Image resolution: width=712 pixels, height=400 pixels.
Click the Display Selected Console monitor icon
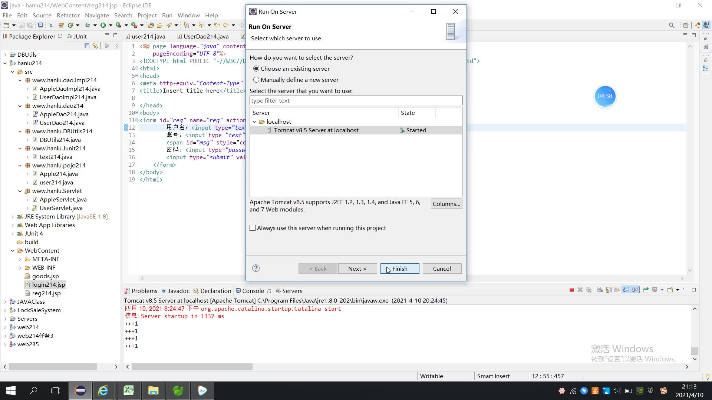click(x=655, y=290)
